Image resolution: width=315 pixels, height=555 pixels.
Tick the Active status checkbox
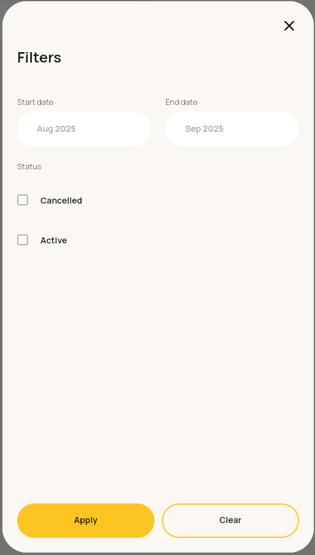pos(23,240)
